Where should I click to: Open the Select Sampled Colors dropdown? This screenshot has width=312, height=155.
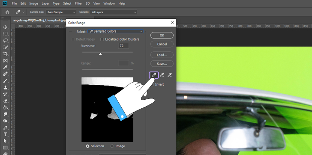click(115, 31)
